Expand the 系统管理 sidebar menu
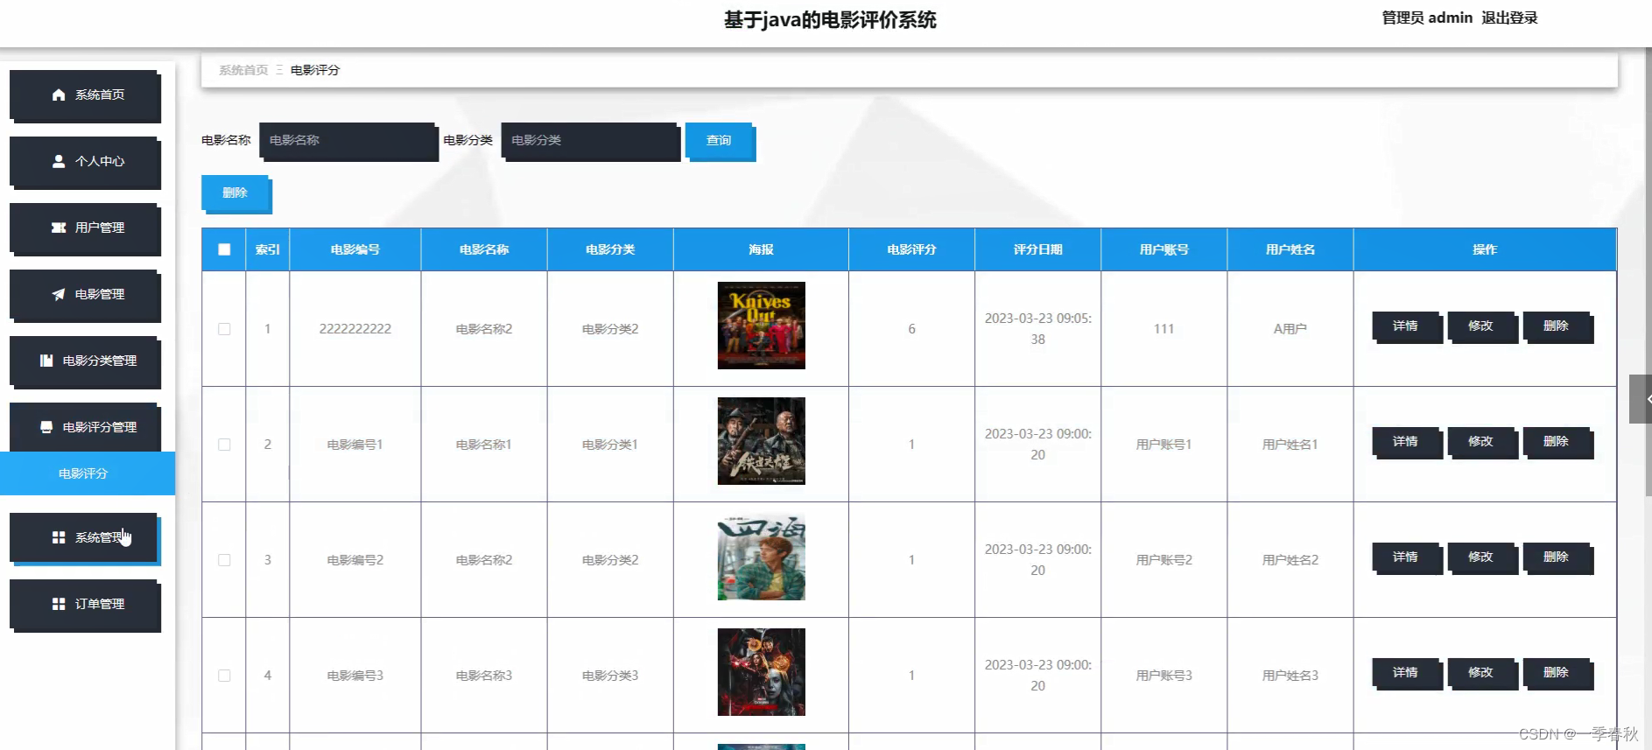 [x=85, y=538]
